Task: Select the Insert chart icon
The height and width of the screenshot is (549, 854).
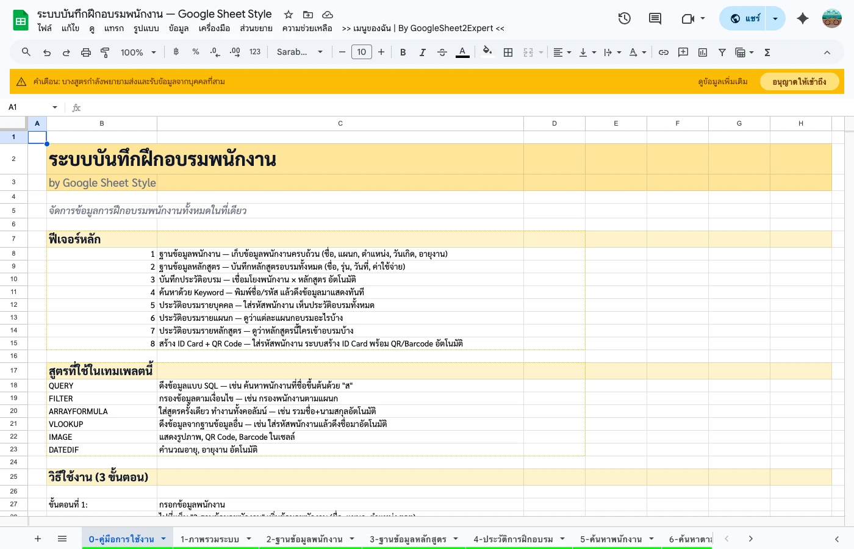Action: 702,52
